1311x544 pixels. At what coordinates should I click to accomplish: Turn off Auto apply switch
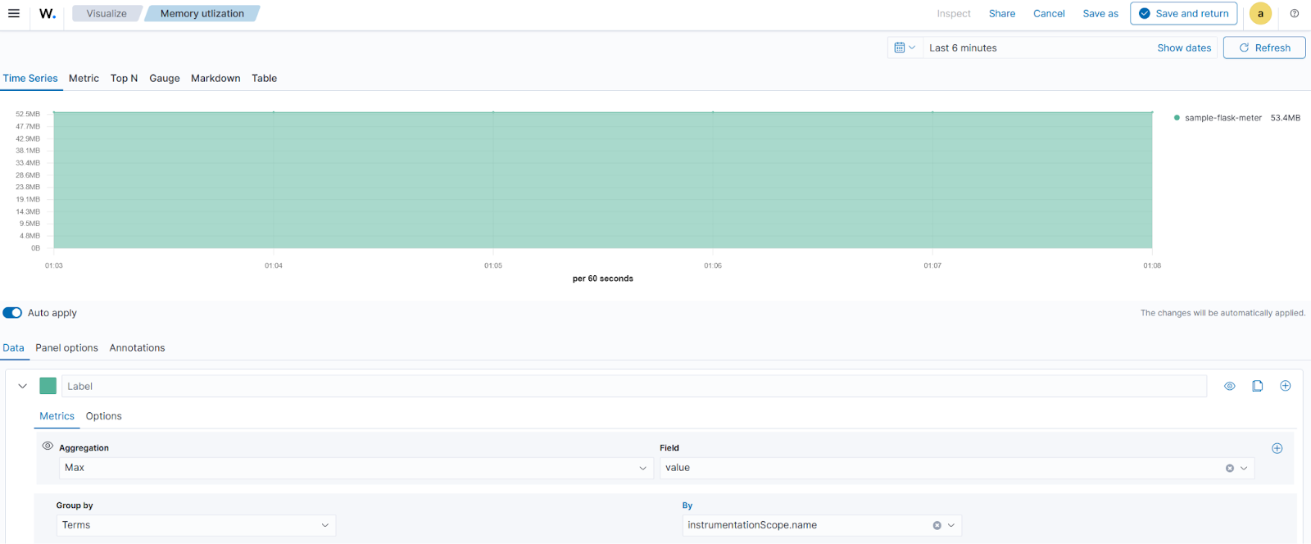pos(12,313)
